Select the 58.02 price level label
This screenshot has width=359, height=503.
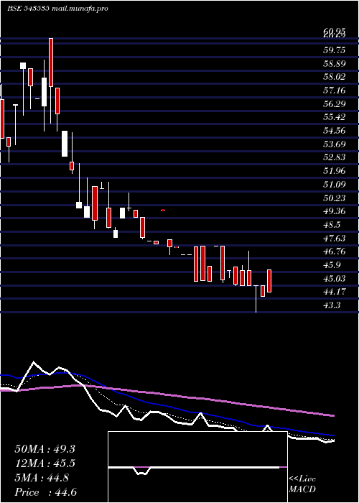(335, 77)
